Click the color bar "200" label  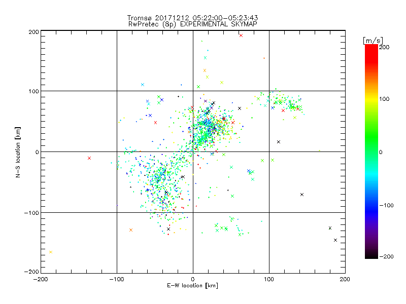384,47
